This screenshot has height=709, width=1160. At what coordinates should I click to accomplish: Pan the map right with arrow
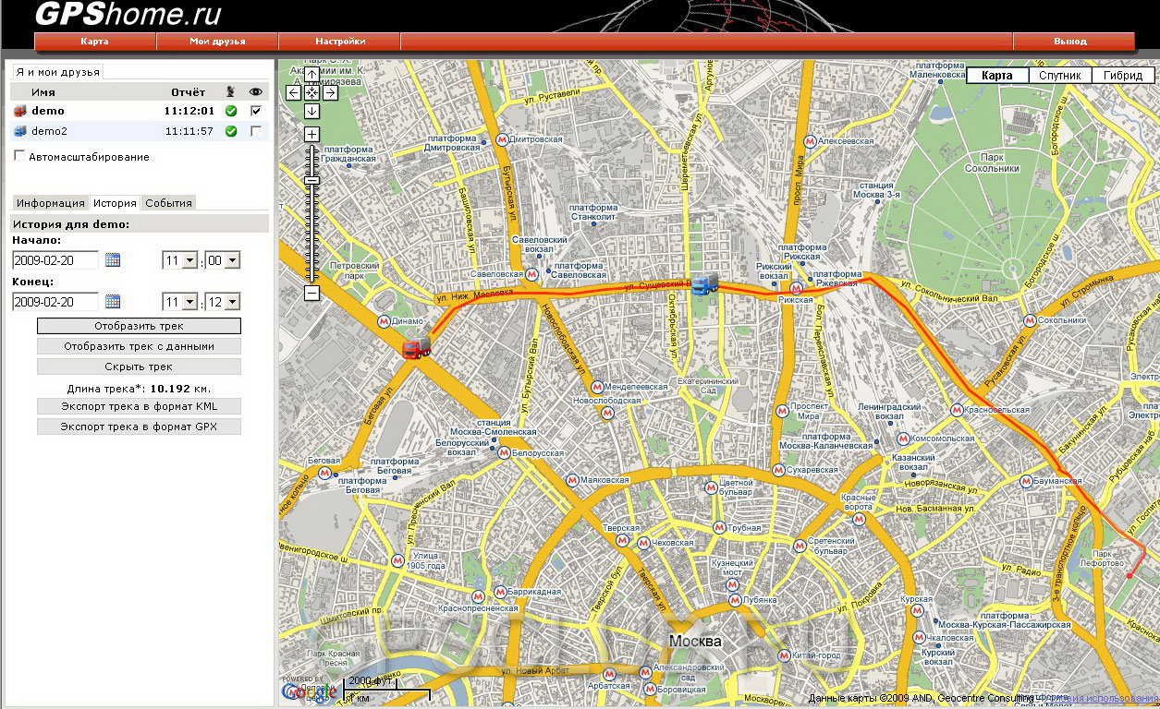[x=330, y=92]
